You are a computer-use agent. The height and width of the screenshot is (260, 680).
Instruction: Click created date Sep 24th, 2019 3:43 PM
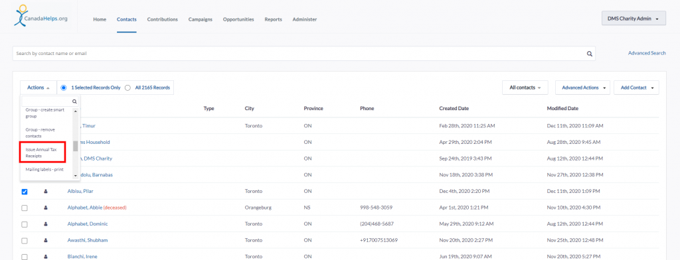pos(466,159)
